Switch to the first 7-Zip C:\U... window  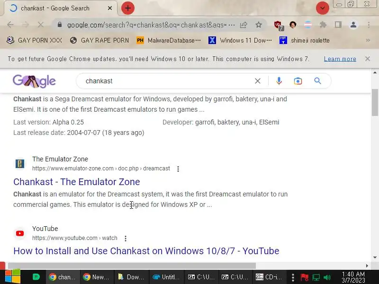[x=201, y=277]
